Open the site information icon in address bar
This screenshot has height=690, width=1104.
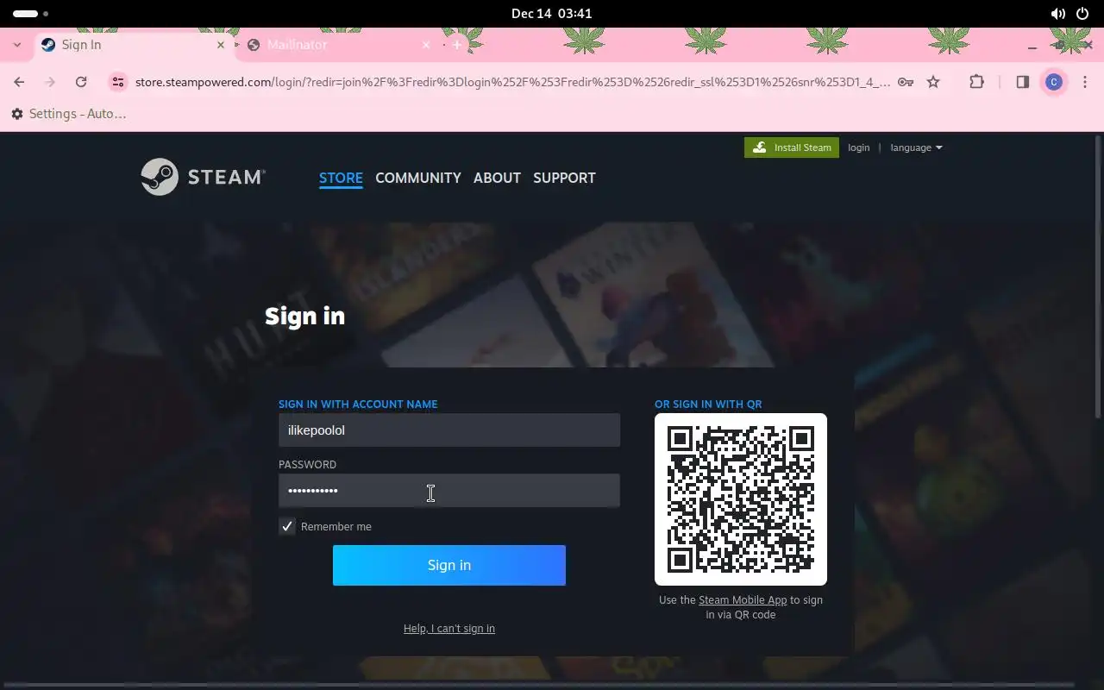pos(117,82)
